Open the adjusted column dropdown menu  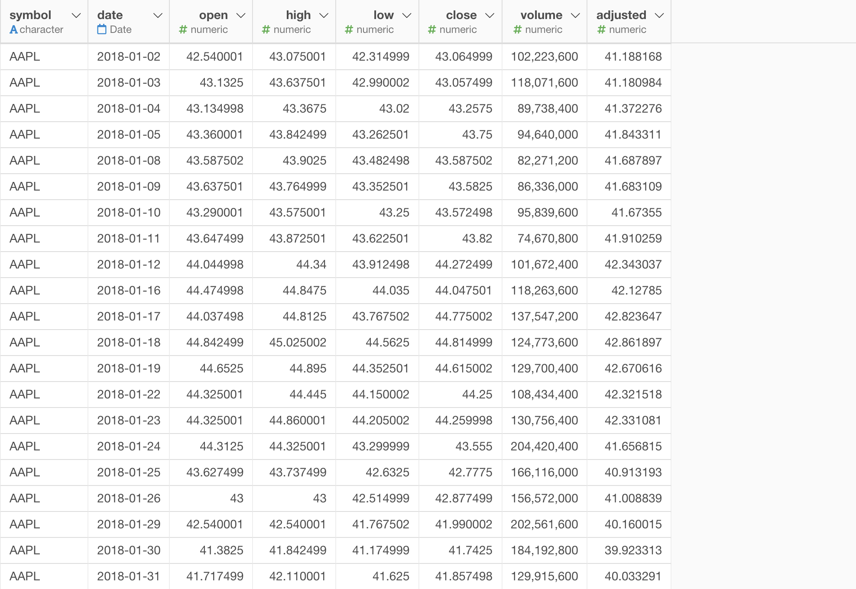pos(659,16)
